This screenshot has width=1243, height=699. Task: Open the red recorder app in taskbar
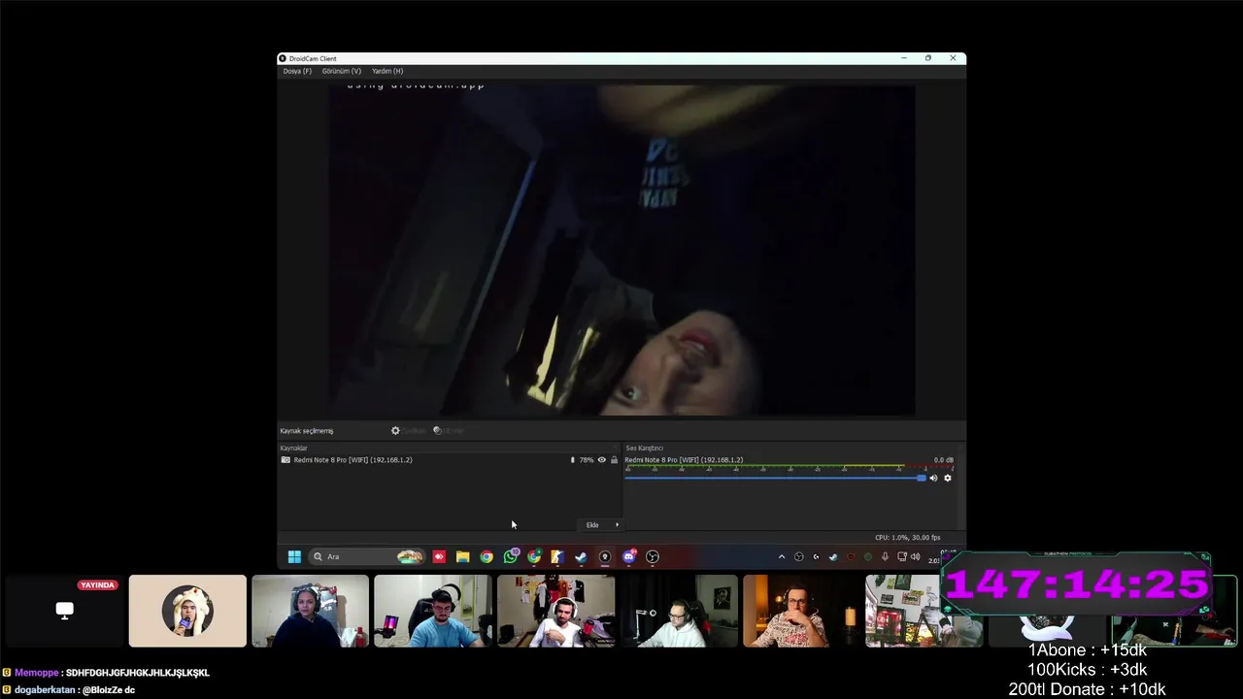pos(439,557)
